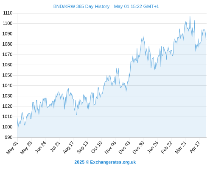Click the highest peak of the rate line
210x169 pixels.
[x=190, y=16]
